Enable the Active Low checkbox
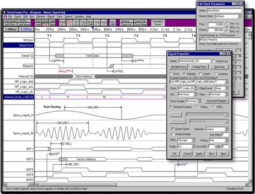The height and width of the screenshot is (194, 255). [213, 61]
